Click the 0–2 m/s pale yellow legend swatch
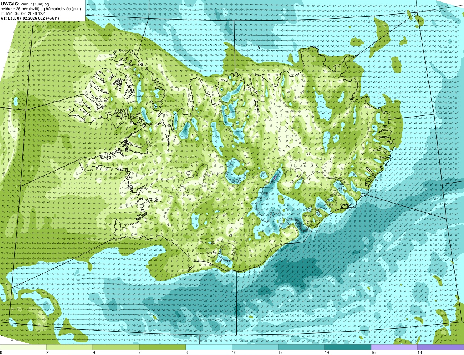Screen dimensions: 464x355 23,347
